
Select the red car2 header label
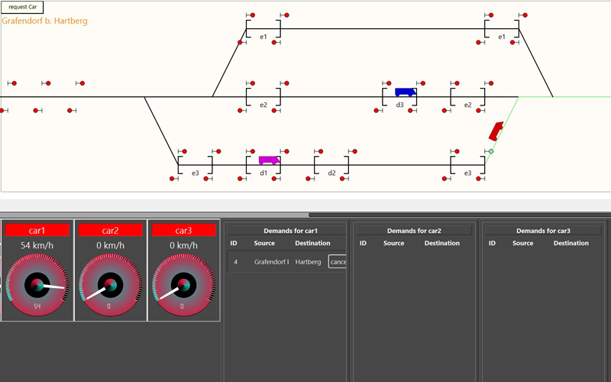point(110,230)
